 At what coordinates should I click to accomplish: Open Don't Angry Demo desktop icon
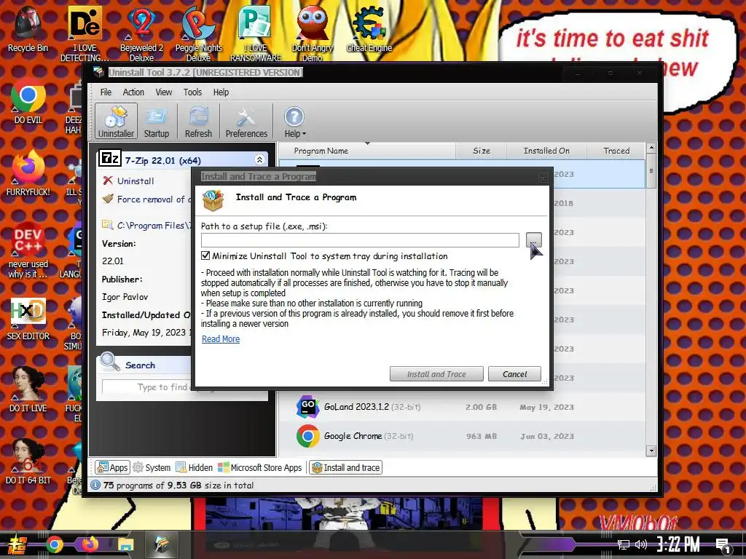(313, 33)
